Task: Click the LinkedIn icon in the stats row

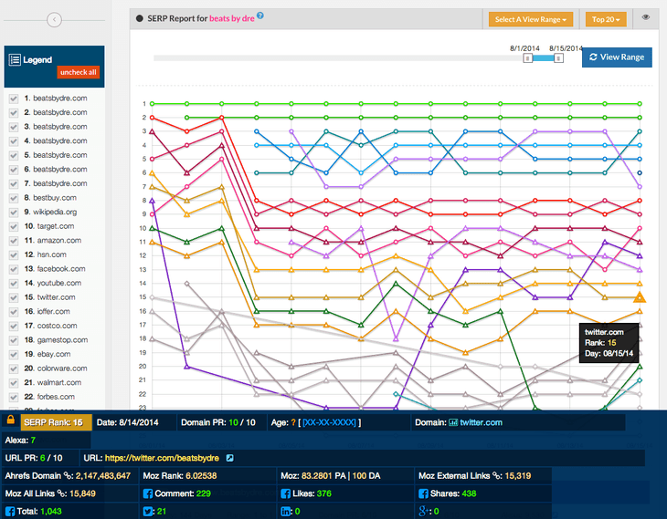Action: click(287, 512)
